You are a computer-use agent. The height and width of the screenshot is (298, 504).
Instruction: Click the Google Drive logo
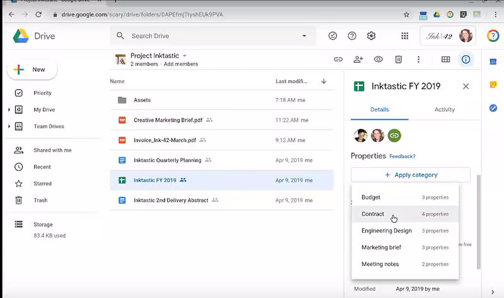[21, 36]
